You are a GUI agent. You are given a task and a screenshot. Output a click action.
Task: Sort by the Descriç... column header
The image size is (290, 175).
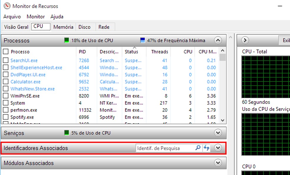[x=109, y=52]
